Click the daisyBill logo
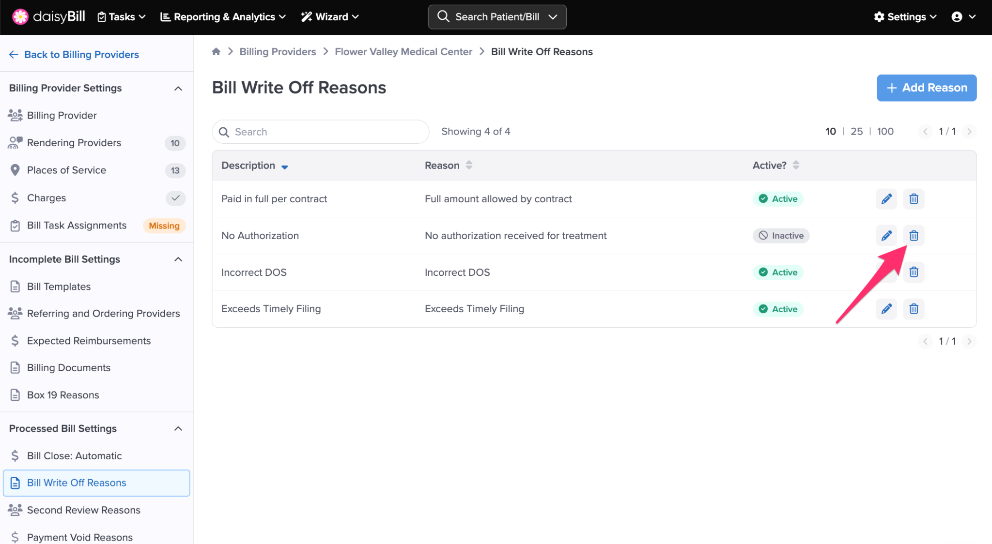Image resolution: width=992 pixels, height=544 pixels. coord(48,17)
